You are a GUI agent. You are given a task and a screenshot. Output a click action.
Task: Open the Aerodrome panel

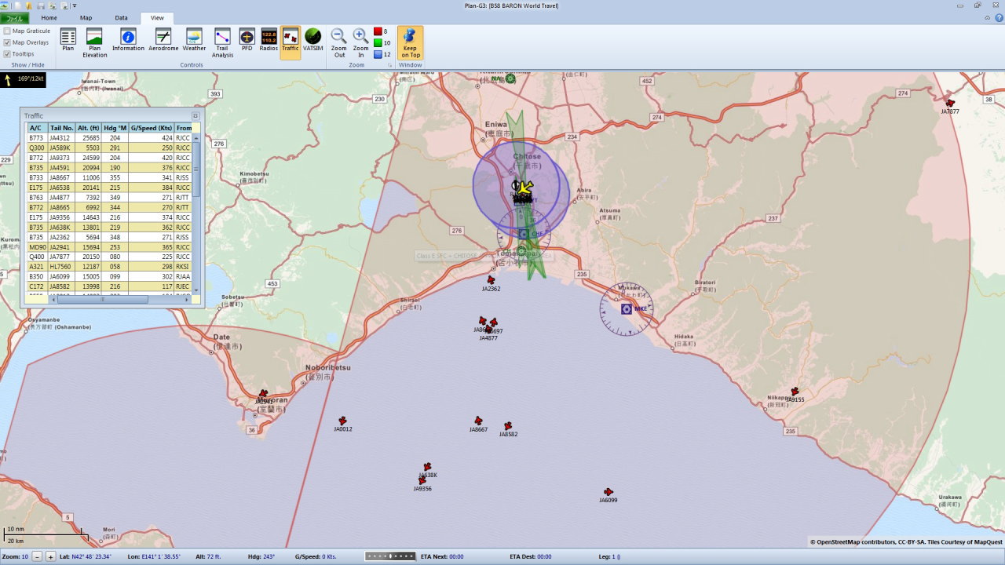pos(163,41)
